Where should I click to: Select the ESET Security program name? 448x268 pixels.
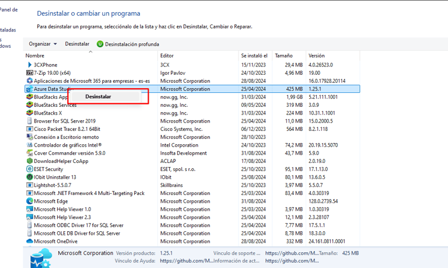48,169
